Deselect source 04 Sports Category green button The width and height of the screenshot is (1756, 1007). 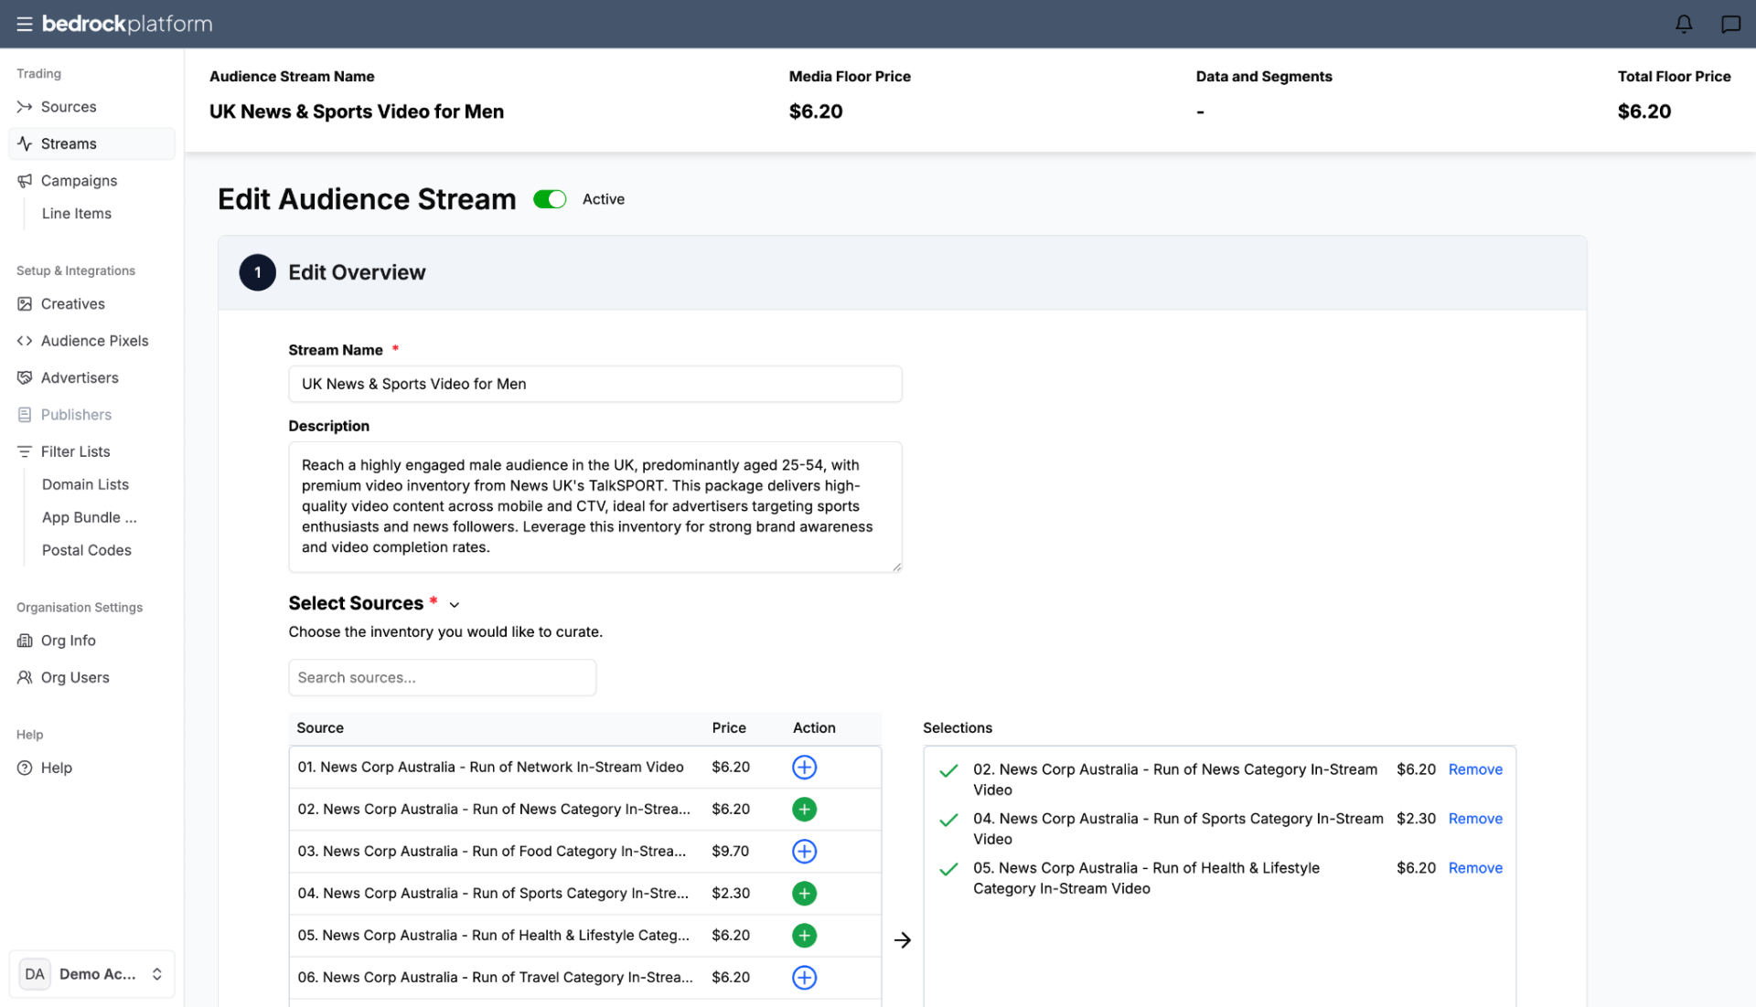804,893
